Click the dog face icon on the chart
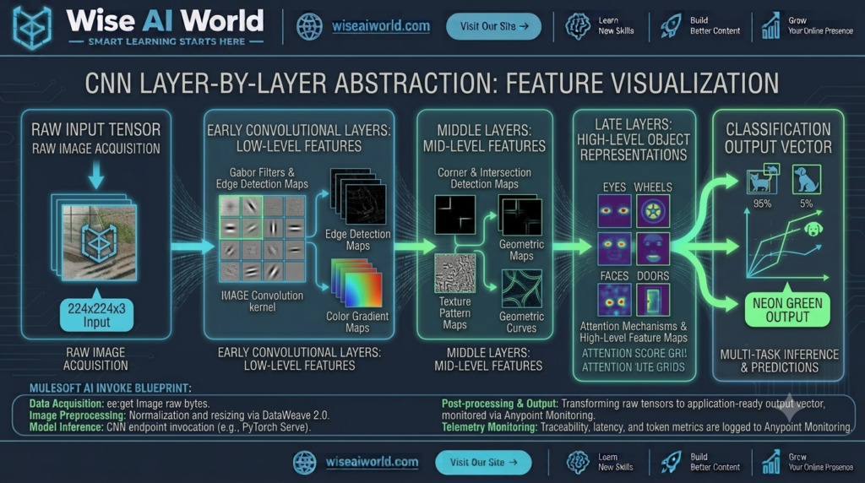 pos(813,228)
